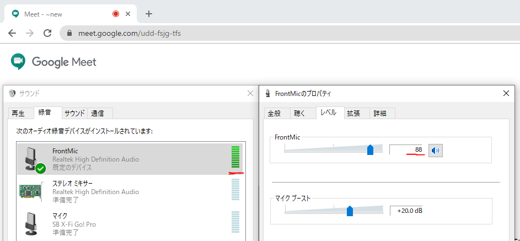
Task: Click the FrontMicのプロパティ title icon
Action: [267, 94]
